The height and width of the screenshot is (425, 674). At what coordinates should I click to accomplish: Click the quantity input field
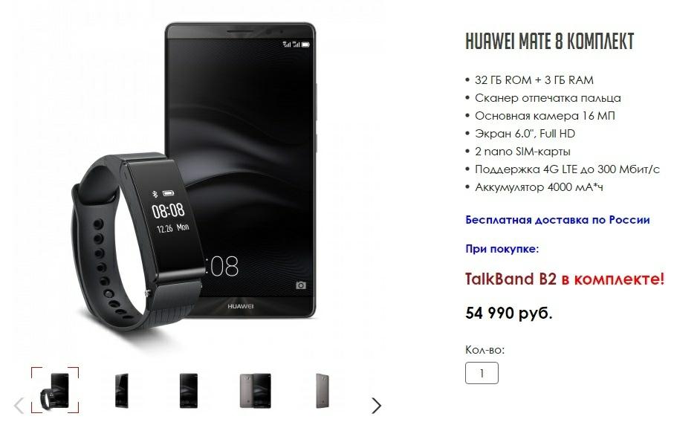tap(482, 373)
